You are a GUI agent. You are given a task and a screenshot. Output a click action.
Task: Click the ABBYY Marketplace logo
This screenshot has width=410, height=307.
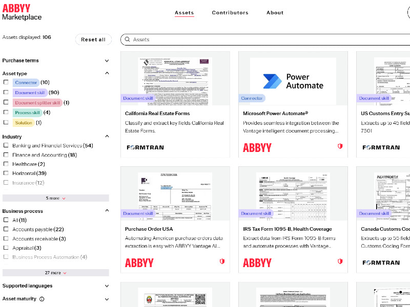22,12
